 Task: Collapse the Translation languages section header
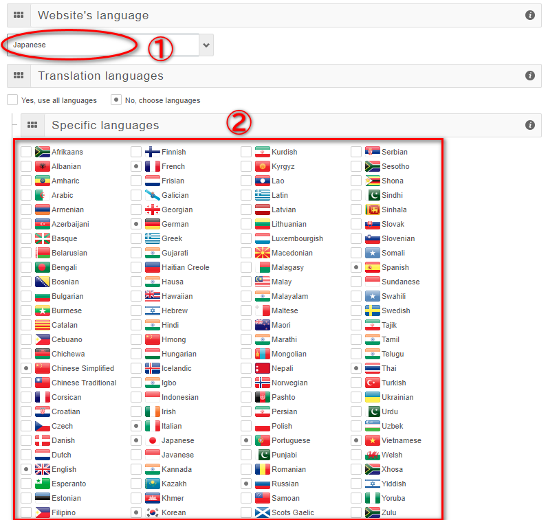(x=275, y=76)
